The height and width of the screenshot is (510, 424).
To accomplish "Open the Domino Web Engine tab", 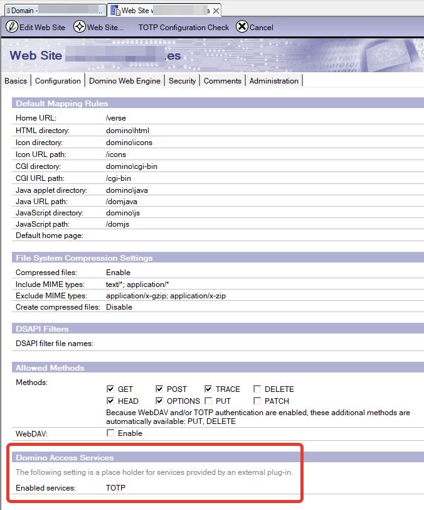I will (125, 81).
